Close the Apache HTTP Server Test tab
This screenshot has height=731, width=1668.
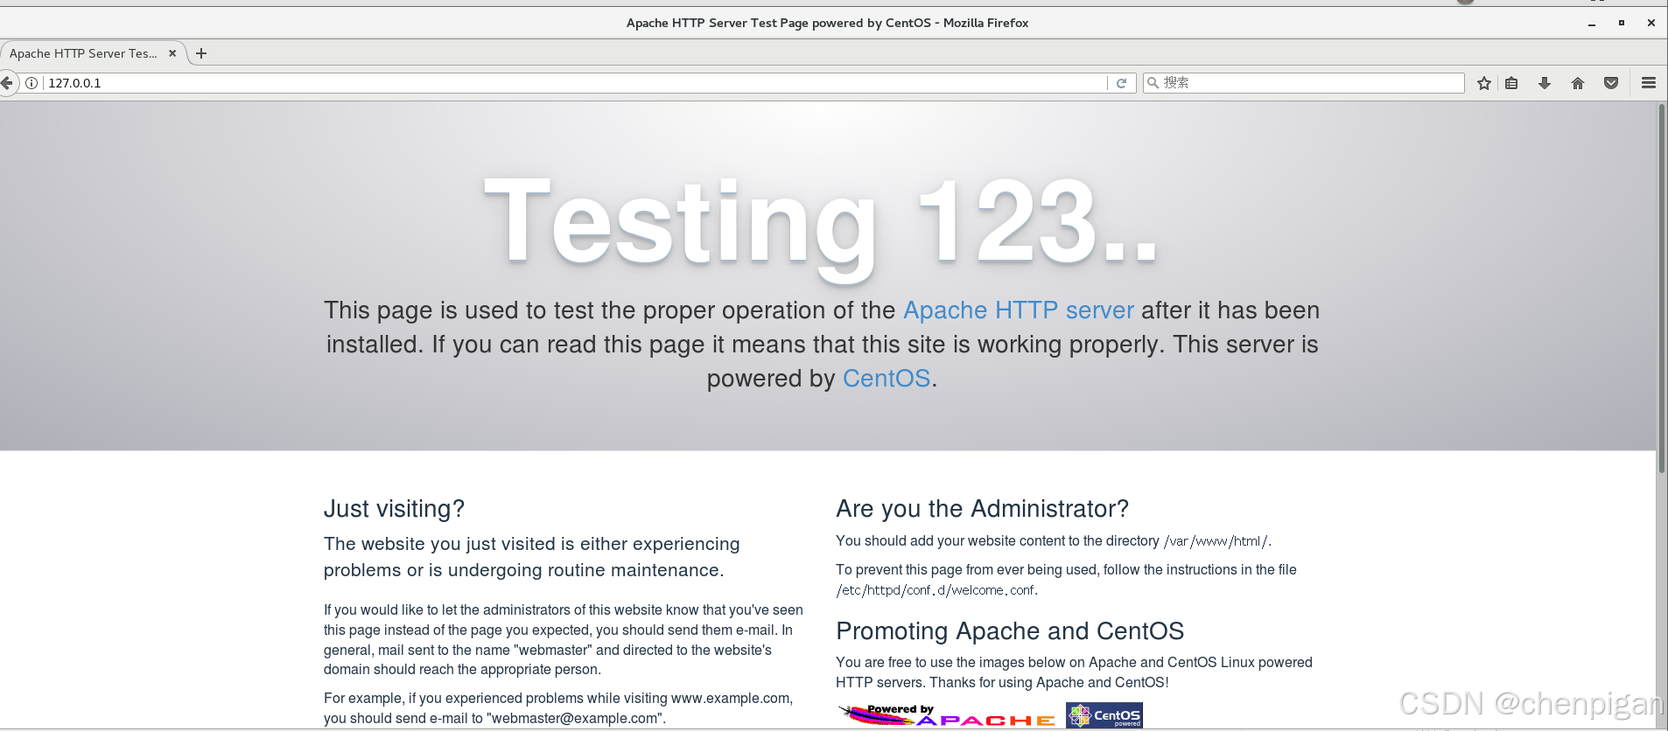coord(172,53)
